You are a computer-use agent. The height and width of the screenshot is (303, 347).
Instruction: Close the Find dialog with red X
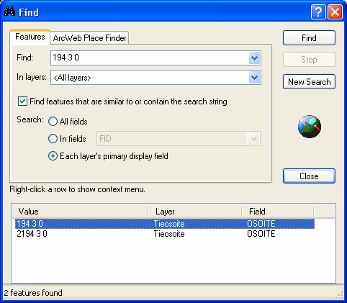click(335, 12)
